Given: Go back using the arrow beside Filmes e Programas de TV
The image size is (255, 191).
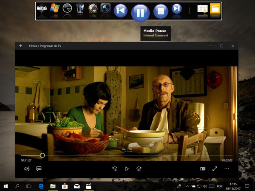Looking at the screenshot, I should click(x=21, y=46).
